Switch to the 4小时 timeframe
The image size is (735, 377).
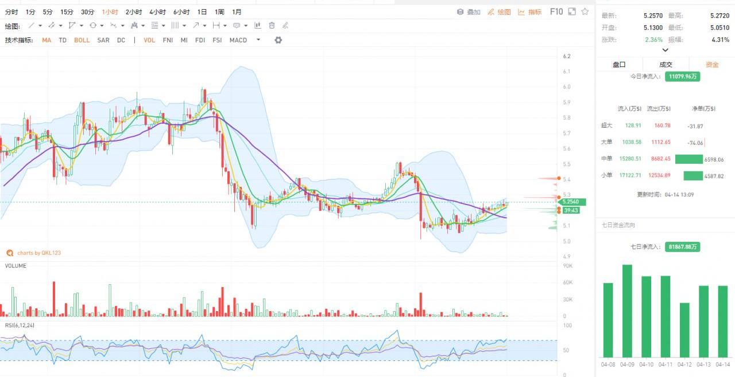(157, 11)
